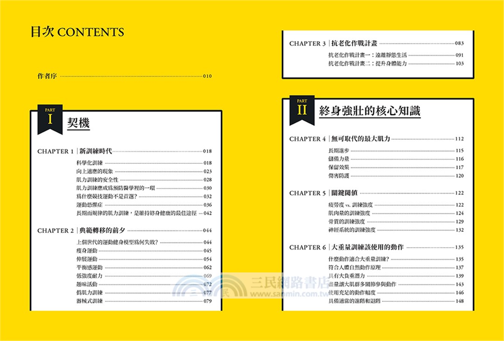Select the '具有大負重潛力' row
Screen dimensions: 504x341
click(396, 276)
